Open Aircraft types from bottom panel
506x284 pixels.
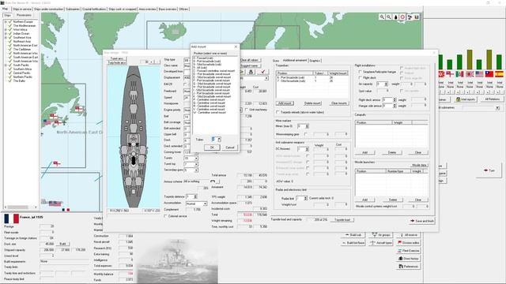pyautogui.click(x=381, y=243)
